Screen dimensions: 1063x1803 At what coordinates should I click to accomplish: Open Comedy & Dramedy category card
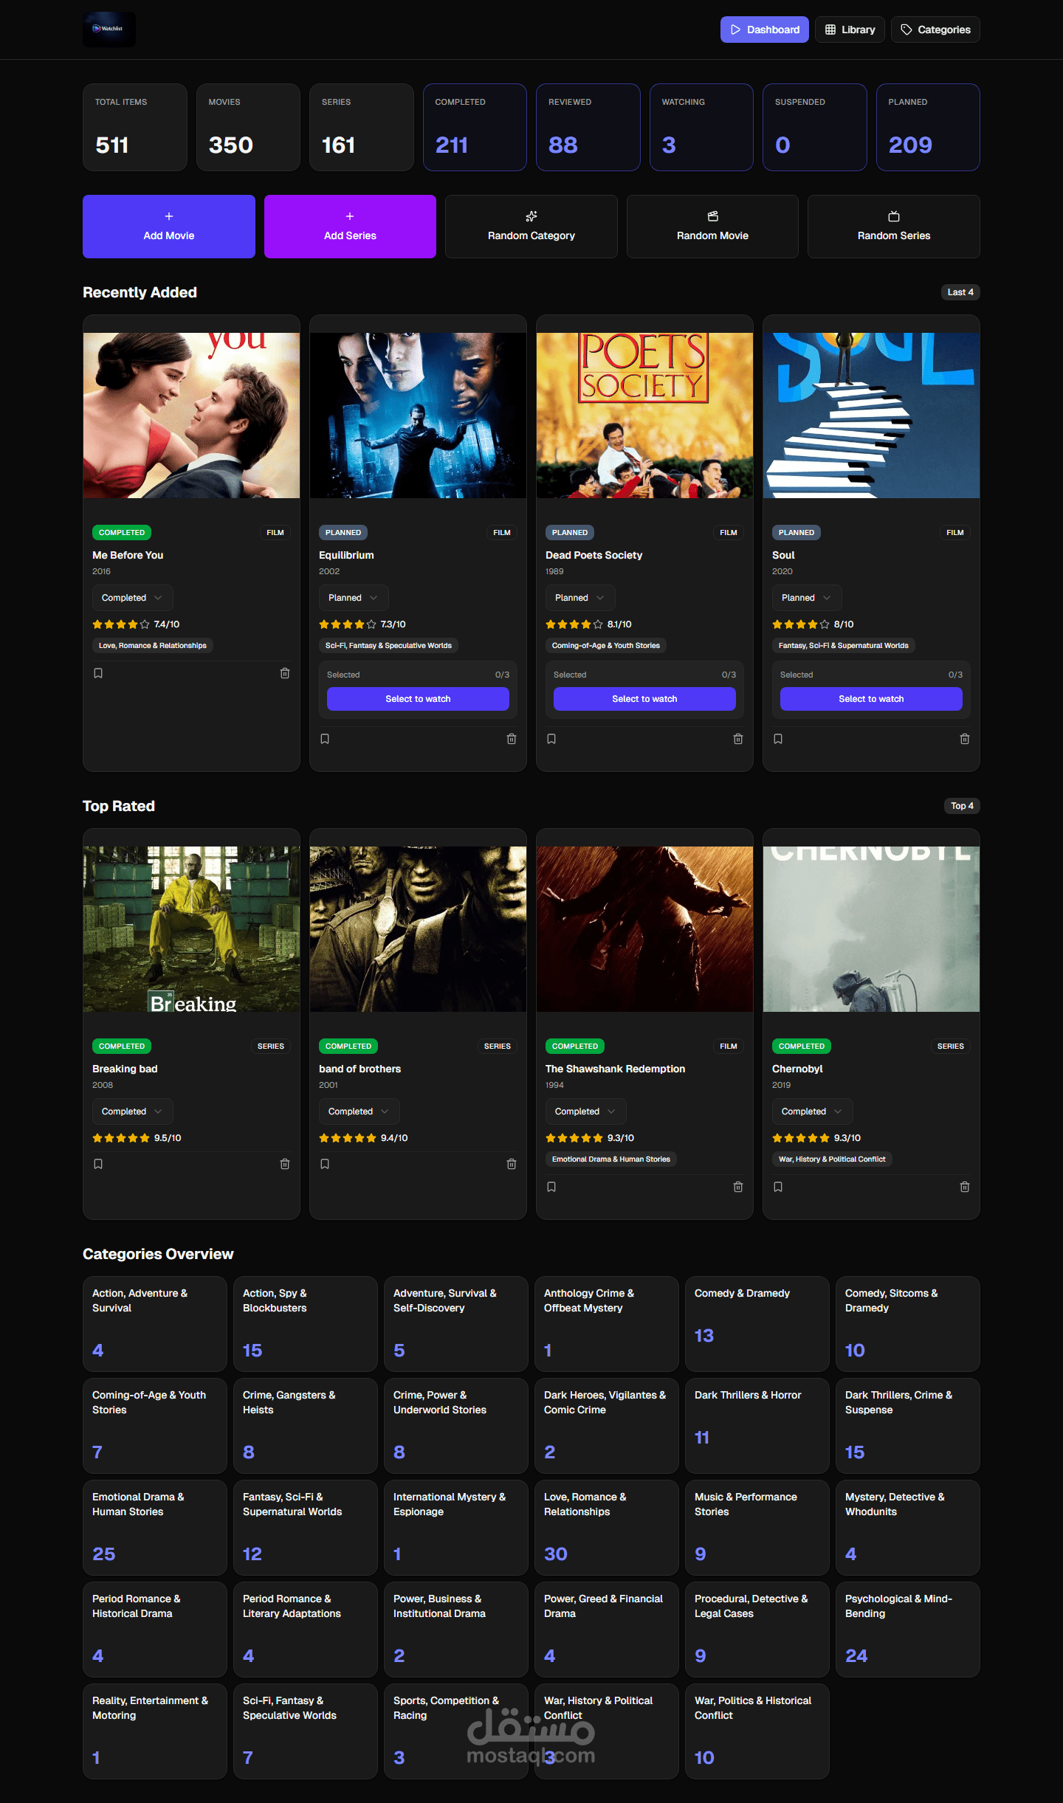click(757, 1324)
